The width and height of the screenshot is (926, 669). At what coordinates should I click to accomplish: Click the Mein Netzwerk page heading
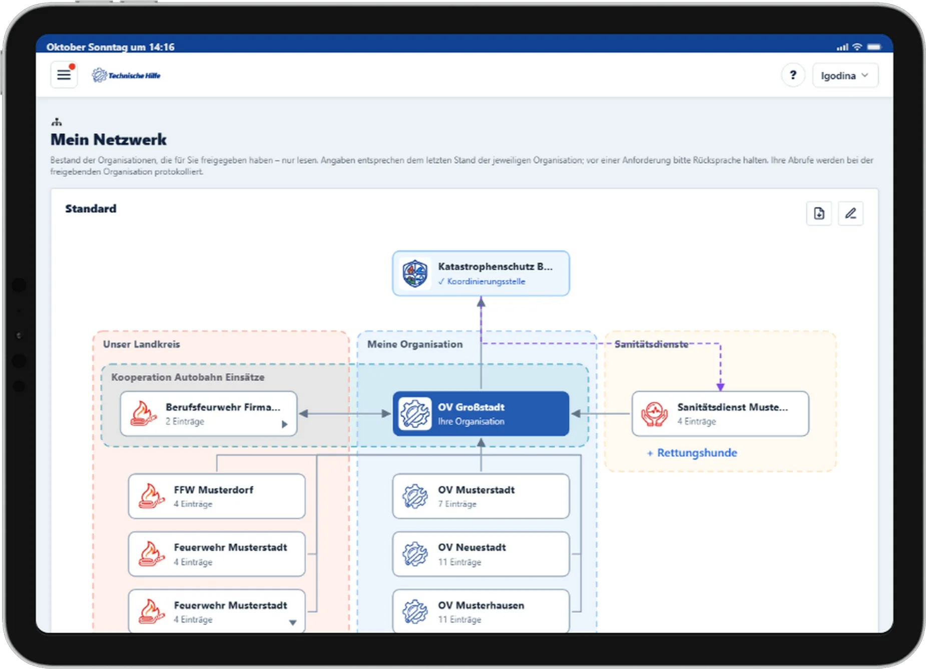[109, 140]
